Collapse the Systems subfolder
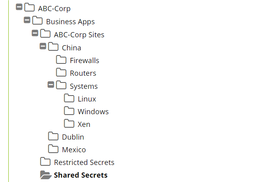276x182 pixels. click(x=51, y=85)
